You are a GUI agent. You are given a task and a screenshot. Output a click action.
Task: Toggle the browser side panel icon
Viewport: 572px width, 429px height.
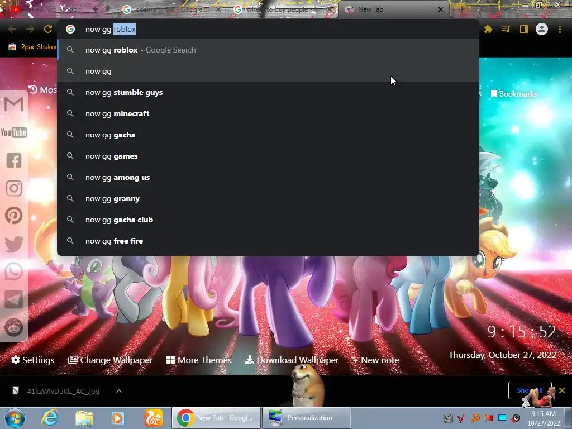coord(524,29)
